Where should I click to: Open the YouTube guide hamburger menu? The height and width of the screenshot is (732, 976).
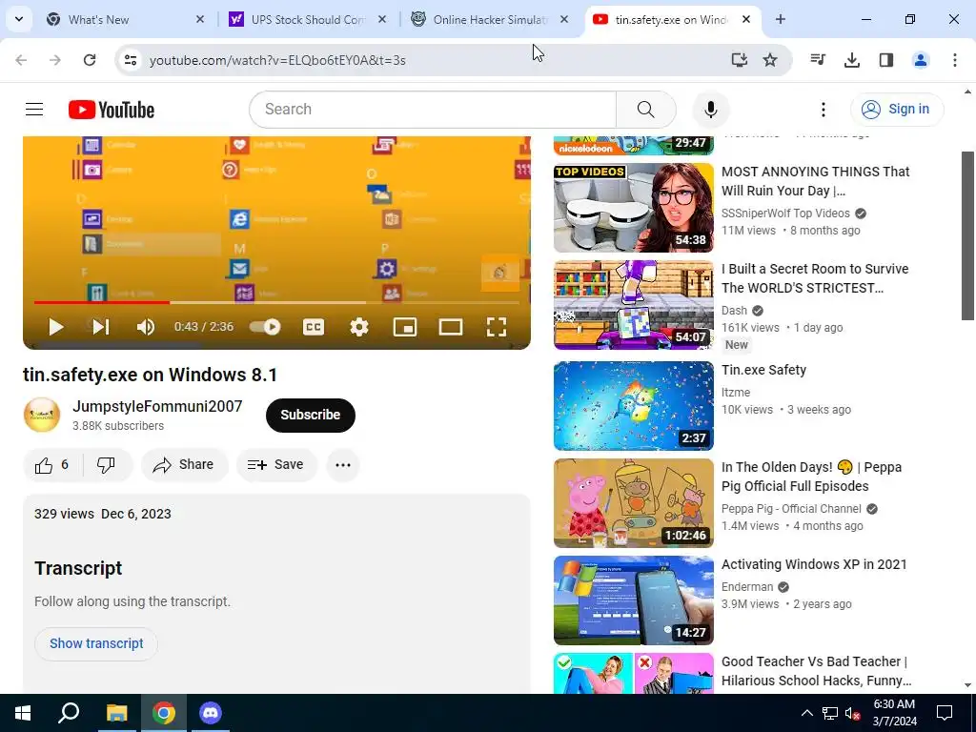[34, 110]
